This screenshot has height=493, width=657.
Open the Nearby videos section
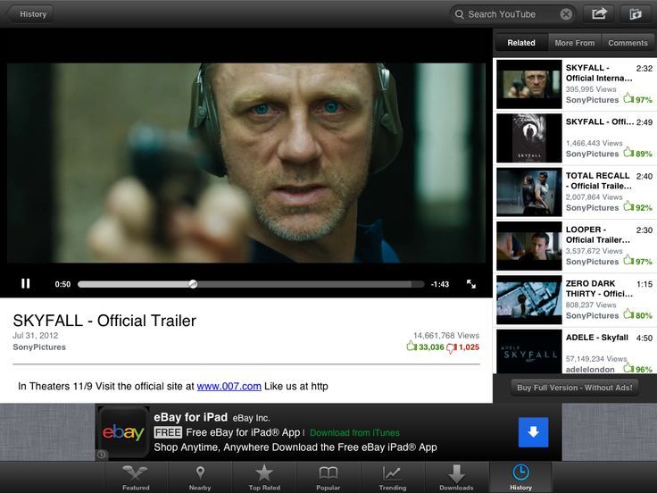pyautogui.click(x=200, y=477)
